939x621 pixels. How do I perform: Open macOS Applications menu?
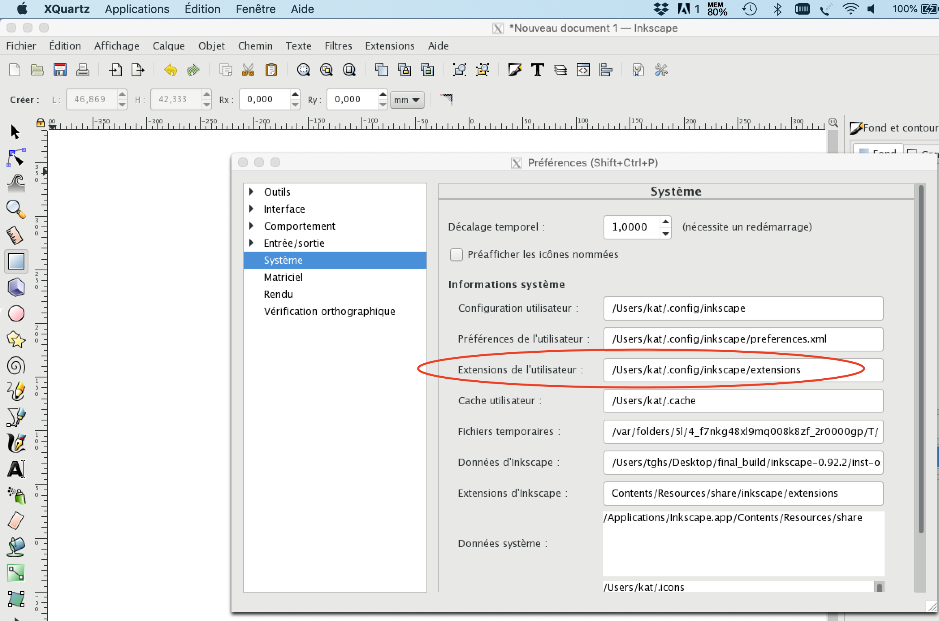coord(137,9)
